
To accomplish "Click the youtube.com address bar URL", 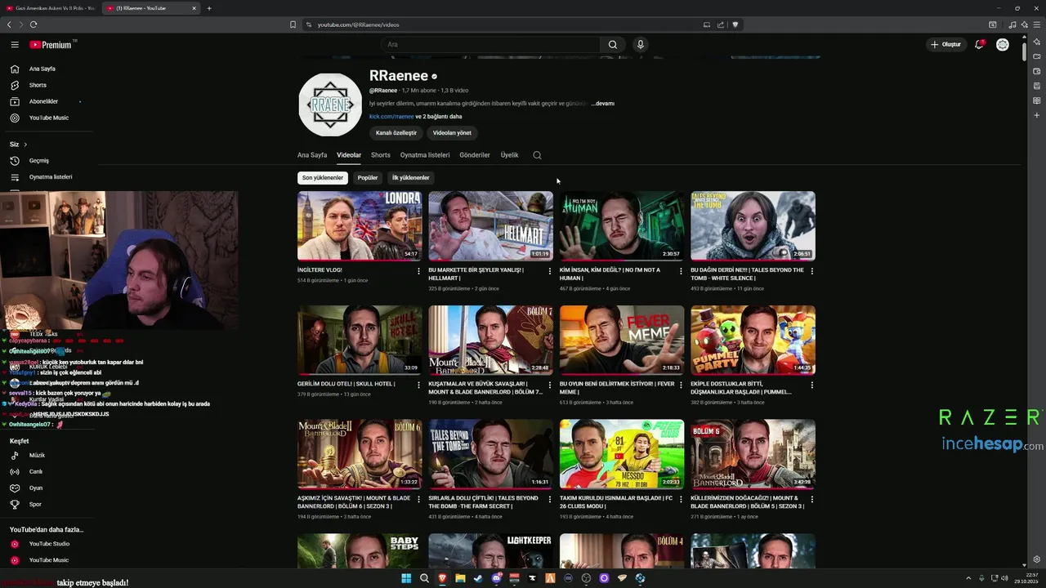I will click(x=358, y=24).
